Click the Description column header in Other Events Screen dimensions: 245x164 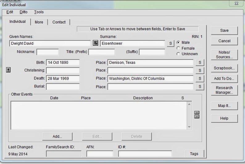click(x=143, y=98)
